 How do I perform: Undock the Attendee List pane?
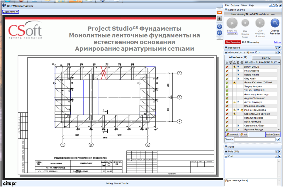(276, 52)
